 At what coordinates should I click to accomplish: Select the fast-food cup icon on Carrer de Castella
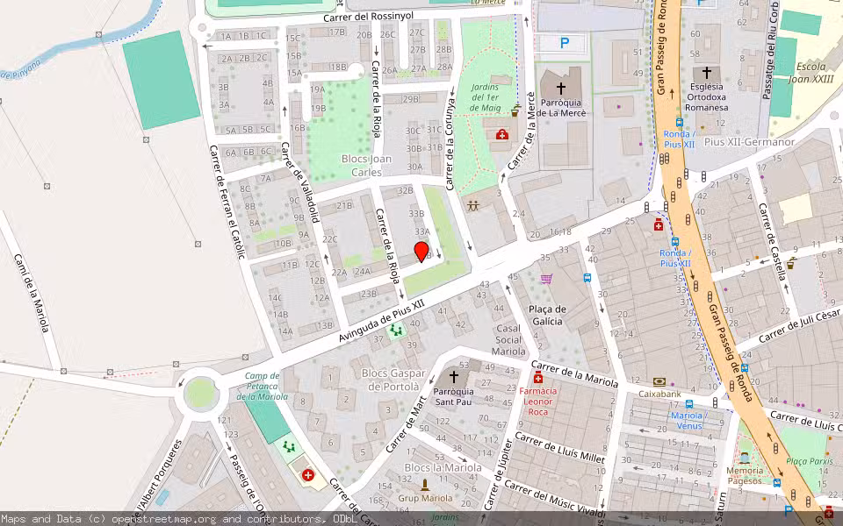click(x=791, y=263)
